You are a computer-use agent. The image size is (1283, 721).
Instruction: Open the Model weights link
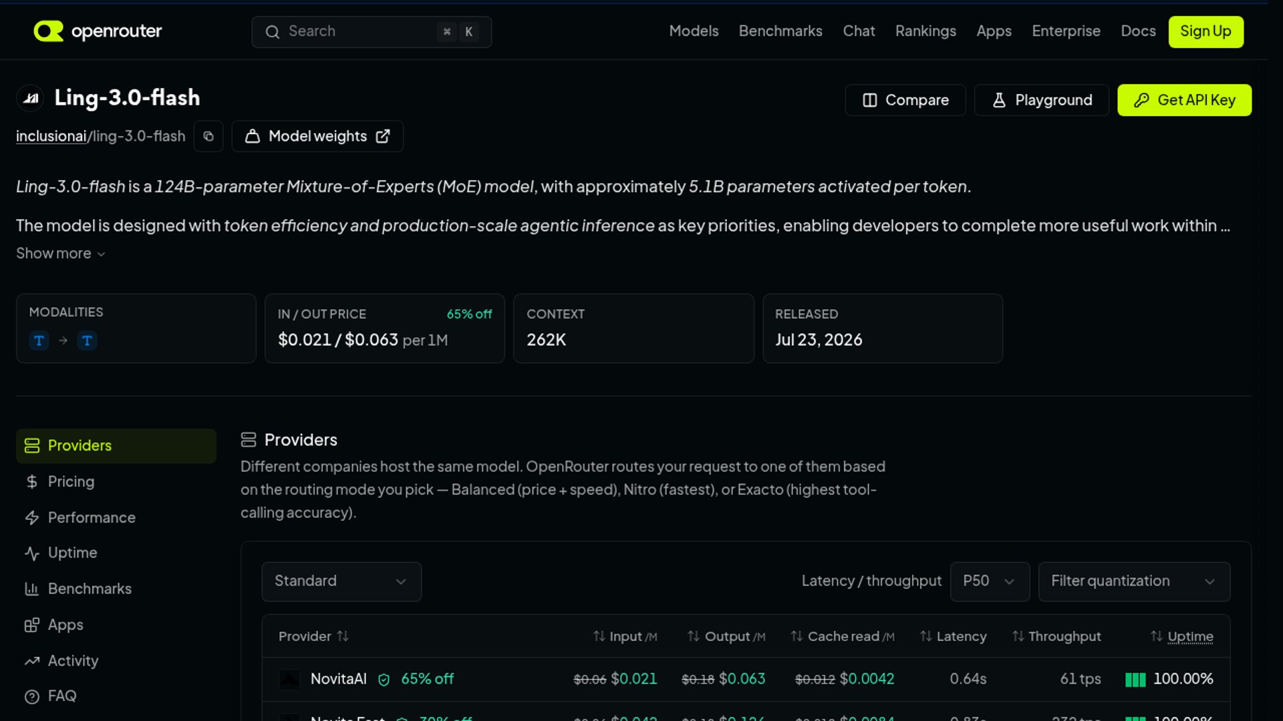[317, 136]
